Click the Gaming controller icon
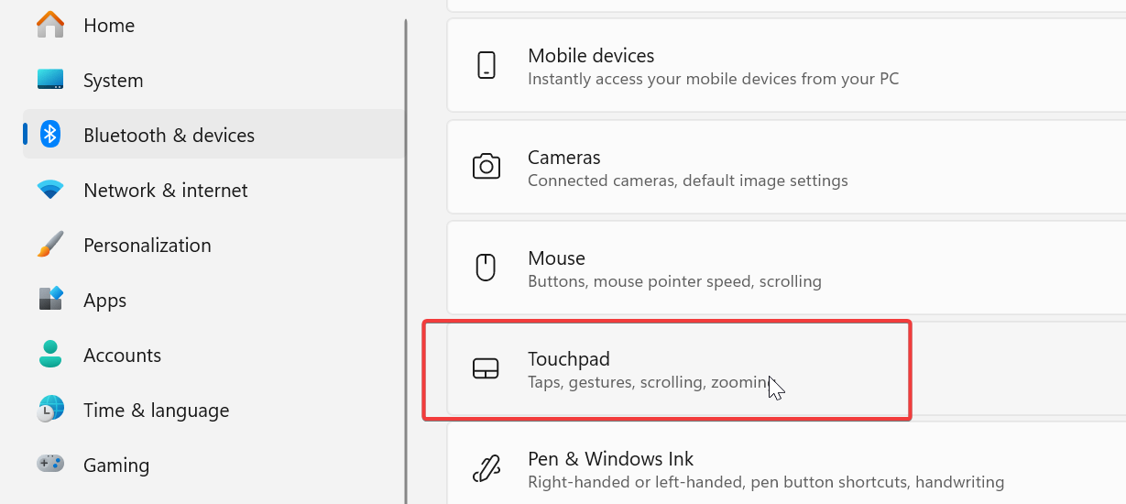Image resolution: width=1126 pixels, height=504 pixels. (50, 464)
